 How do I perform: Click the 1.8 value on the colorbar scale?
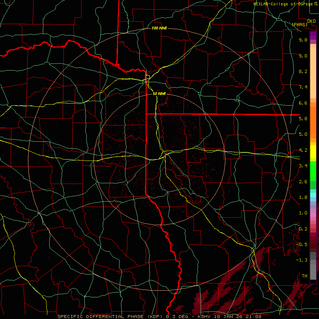click(303, 197)
